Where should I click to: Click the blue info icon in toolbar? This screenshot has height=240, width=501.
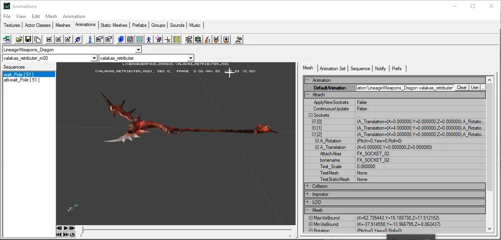pos(90,39)
